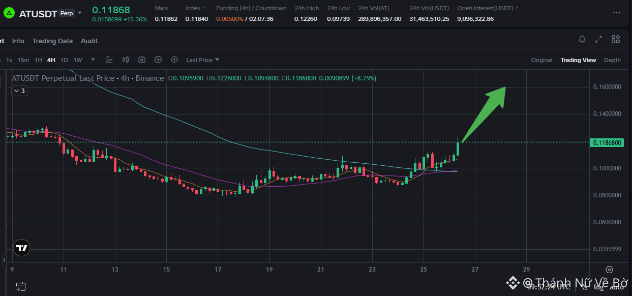
Task: Expand chart to fullscreen arrows icon
Action: point(598,39)
